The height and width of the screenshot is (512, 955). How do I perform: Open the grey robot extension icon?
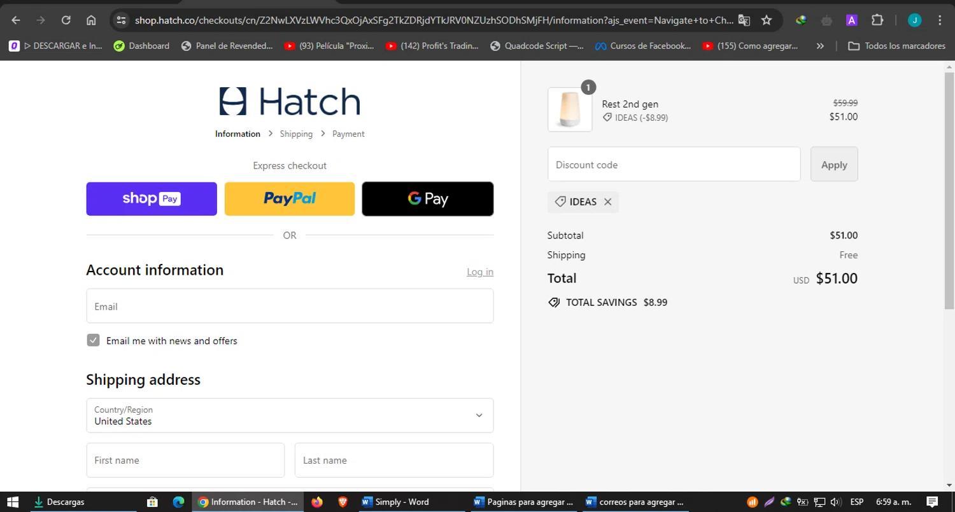[826, 20]
